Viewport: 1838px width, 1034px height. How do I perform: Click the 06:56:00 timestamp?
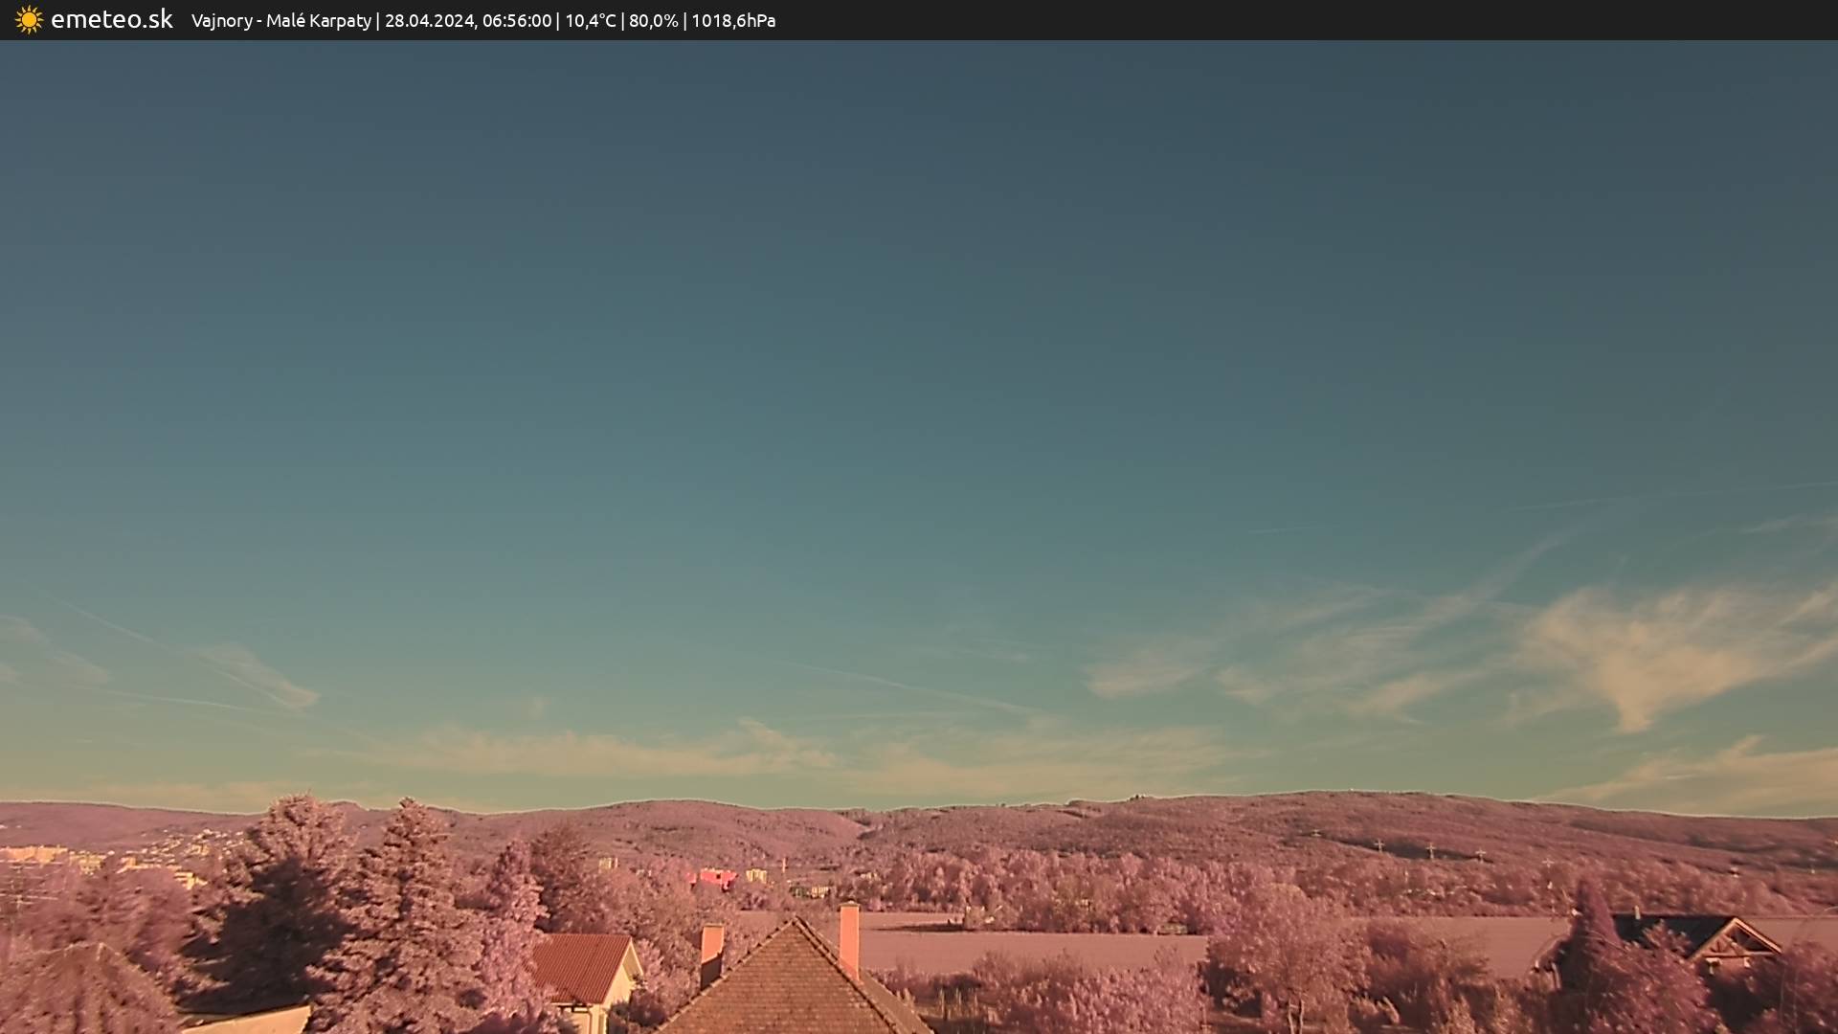click(x=517, y=21)
